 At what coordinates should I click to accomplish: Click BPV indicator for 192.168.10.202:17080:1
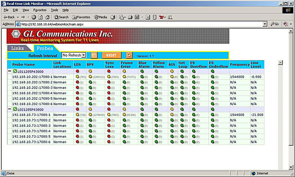click(x=90, y=77)
